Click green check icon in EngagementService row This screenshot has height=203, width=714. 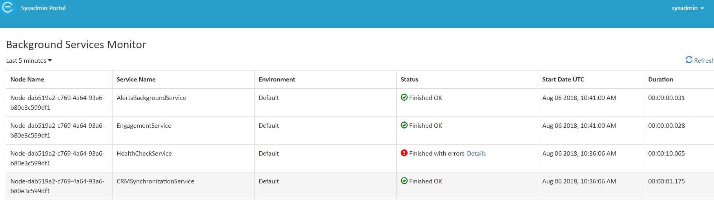(404, 125)
